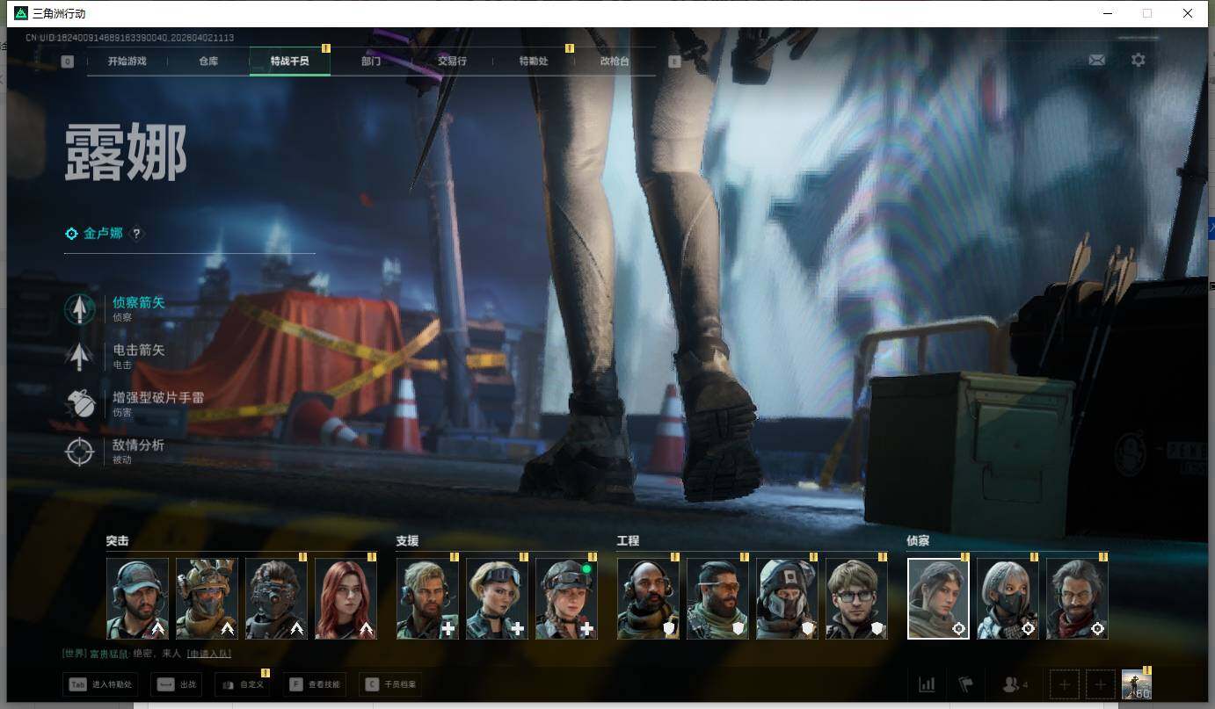Click the 三角洲行动 title bar app icon

coord(21,13)
